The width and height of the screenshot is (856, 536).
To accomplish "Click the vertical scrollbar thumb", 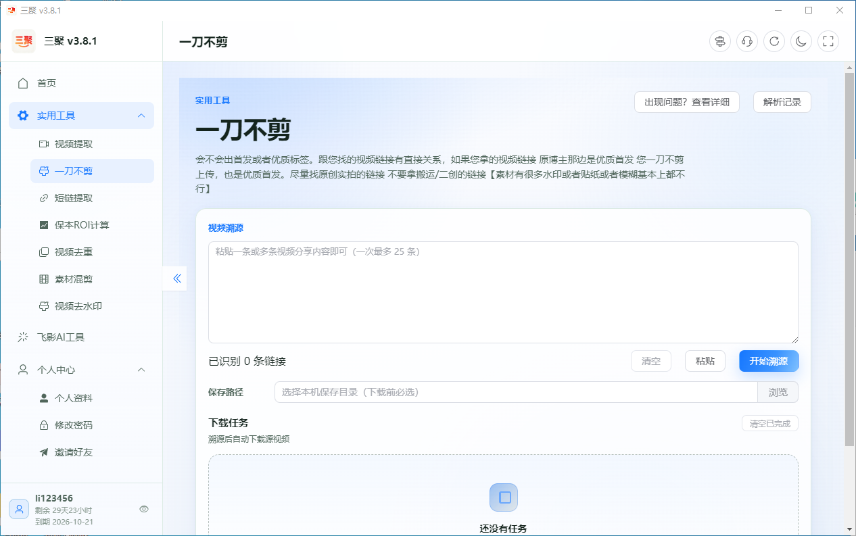I will coord(850,260).
